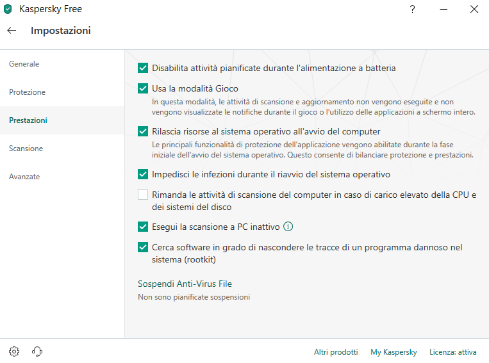Select the Scansione section
The image size is (489, 363).
[26, 149]
